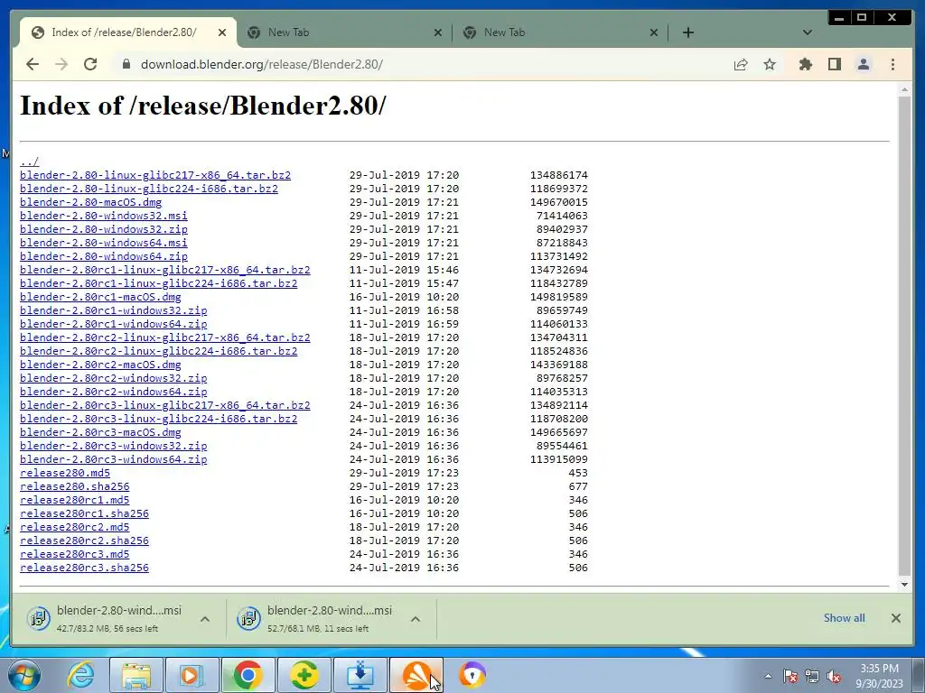Open release280rc1.md5 link
925x693 pixels.
pyautogui.click(x=74, y=500)
